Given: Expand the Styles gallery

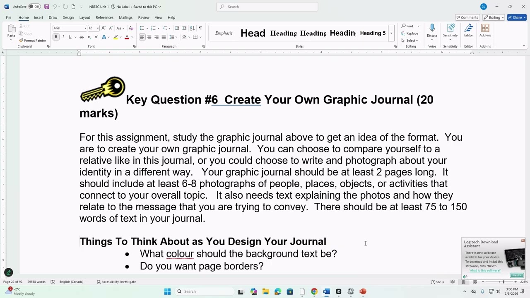Looking at the screenshot, I should coord(391,33).
